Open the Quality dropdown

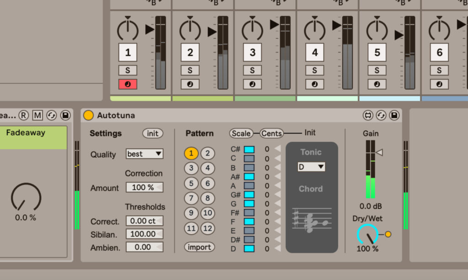tap(144, 154)
